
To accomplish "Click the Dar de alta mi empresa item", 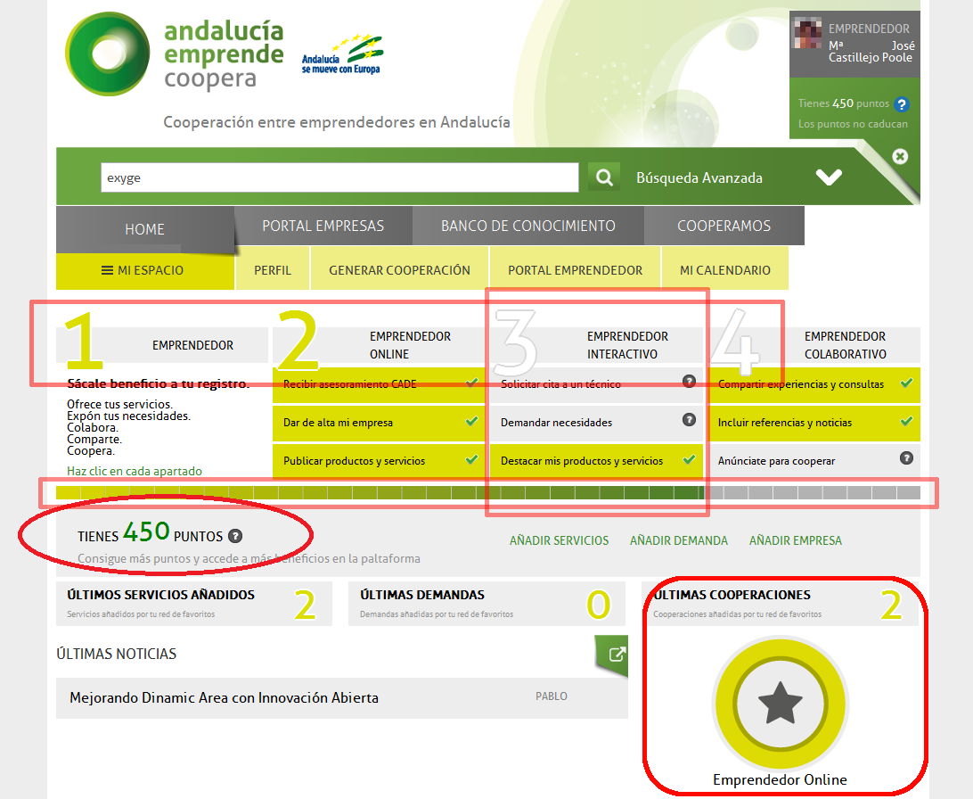I will (x=379, y=423).
